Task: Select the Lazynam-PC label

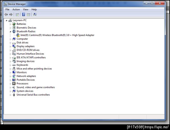Action: [20, 20]
